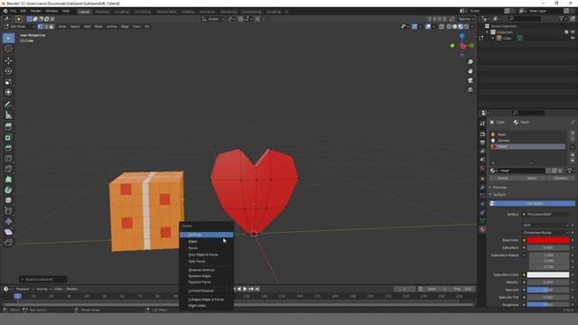Open the Christensen-Burley subsurface dropdown
This screenshot has height=325, width=578.
[545, 233]
